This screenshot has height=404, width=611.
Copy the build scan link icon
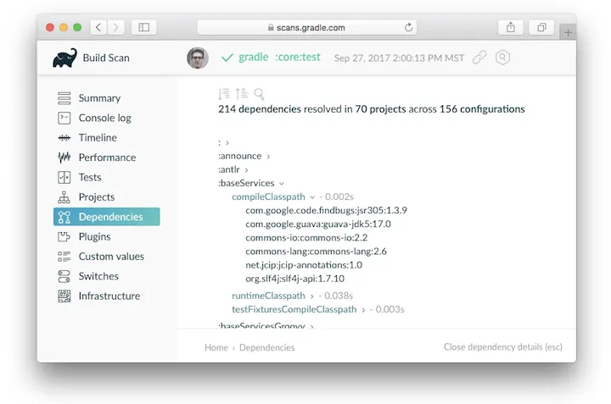click(x=479, y=58)
